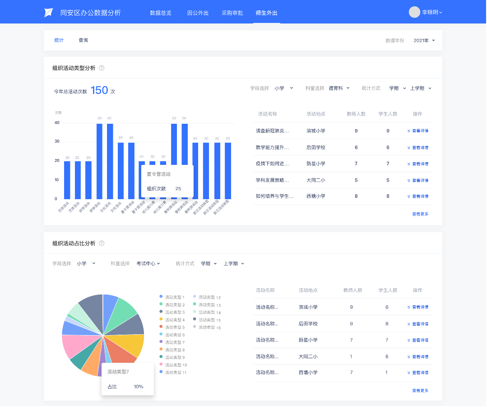This screenshot has height=407, width=487.
Task: Click the first blue bar in the bar chart
Action: [x=67, y=180]
